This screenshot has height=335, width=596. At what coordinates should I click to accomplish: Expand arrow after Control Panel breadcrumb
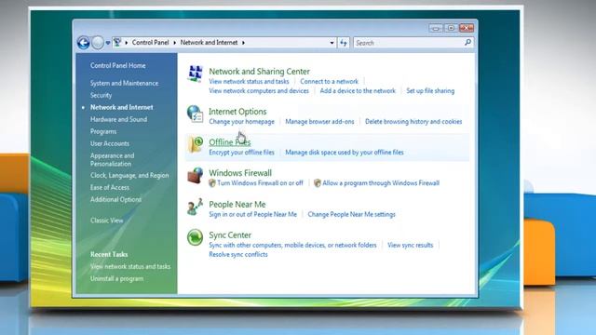pyautogui.click(x=175, y=43)
